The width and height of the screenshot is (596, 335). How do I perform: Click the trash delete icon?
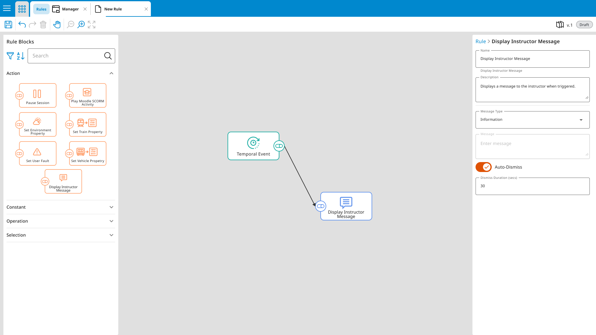pos(43,25)
